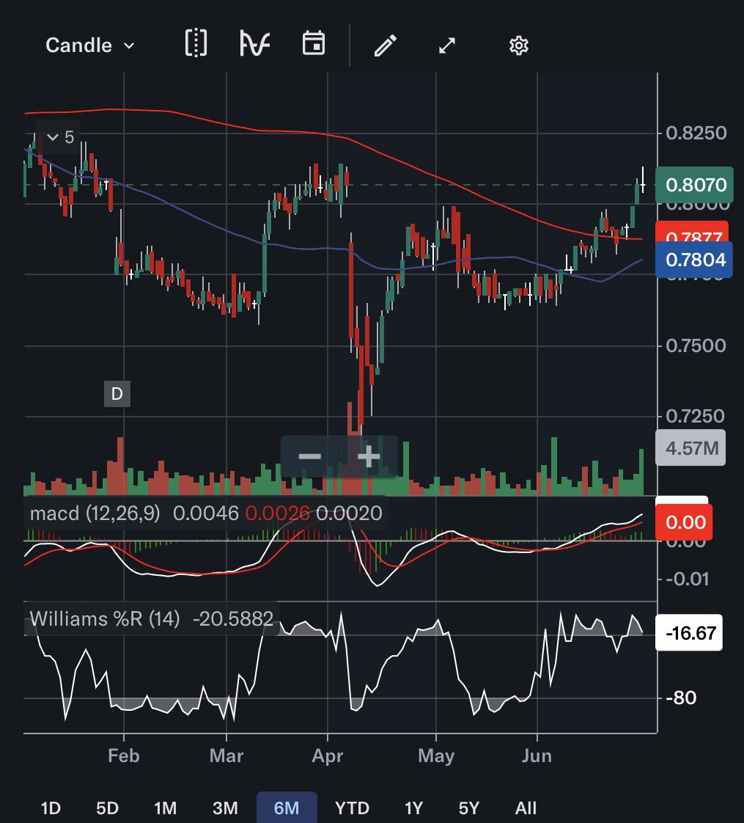
Task: Open the Candle chart type dropdown
Action: pyautogui.click(x=89, y=45)
